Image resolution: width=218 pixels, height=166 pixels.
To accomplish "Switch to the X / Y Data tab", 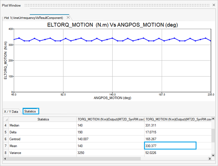I will pyautogui.click(x=11, y=112).
